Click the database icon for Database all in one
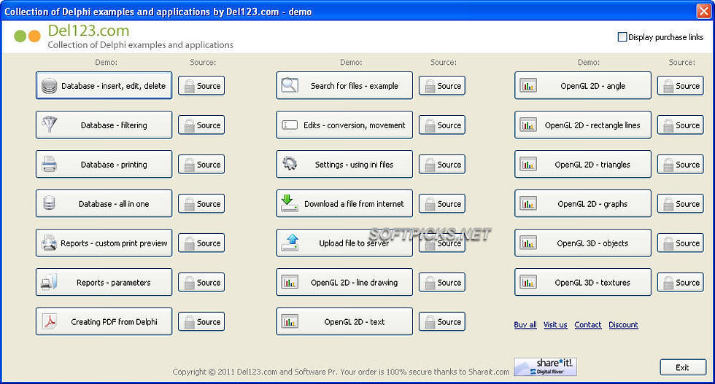The width and height of the screenshot is (715, 384). coord(50,203)
